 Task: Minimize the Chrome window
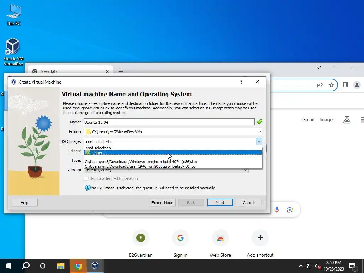(335, 68)
